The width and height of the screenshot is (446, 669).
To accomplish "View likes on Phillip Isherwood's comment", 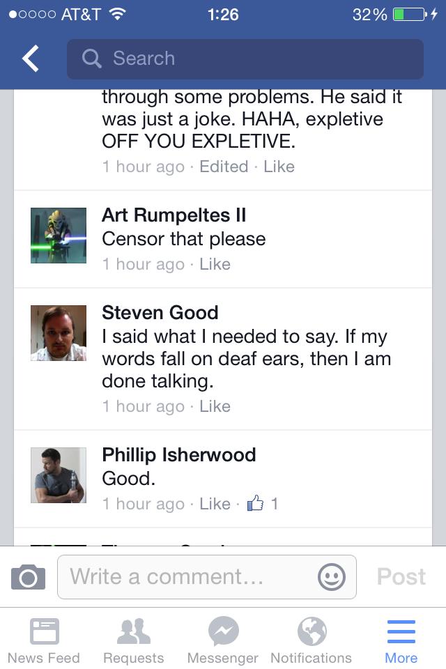I will pos(263,503).
